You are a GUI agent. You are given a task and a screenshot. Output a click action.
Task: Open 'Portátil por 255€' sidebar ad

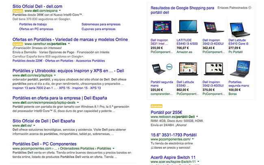click(167, 112)
